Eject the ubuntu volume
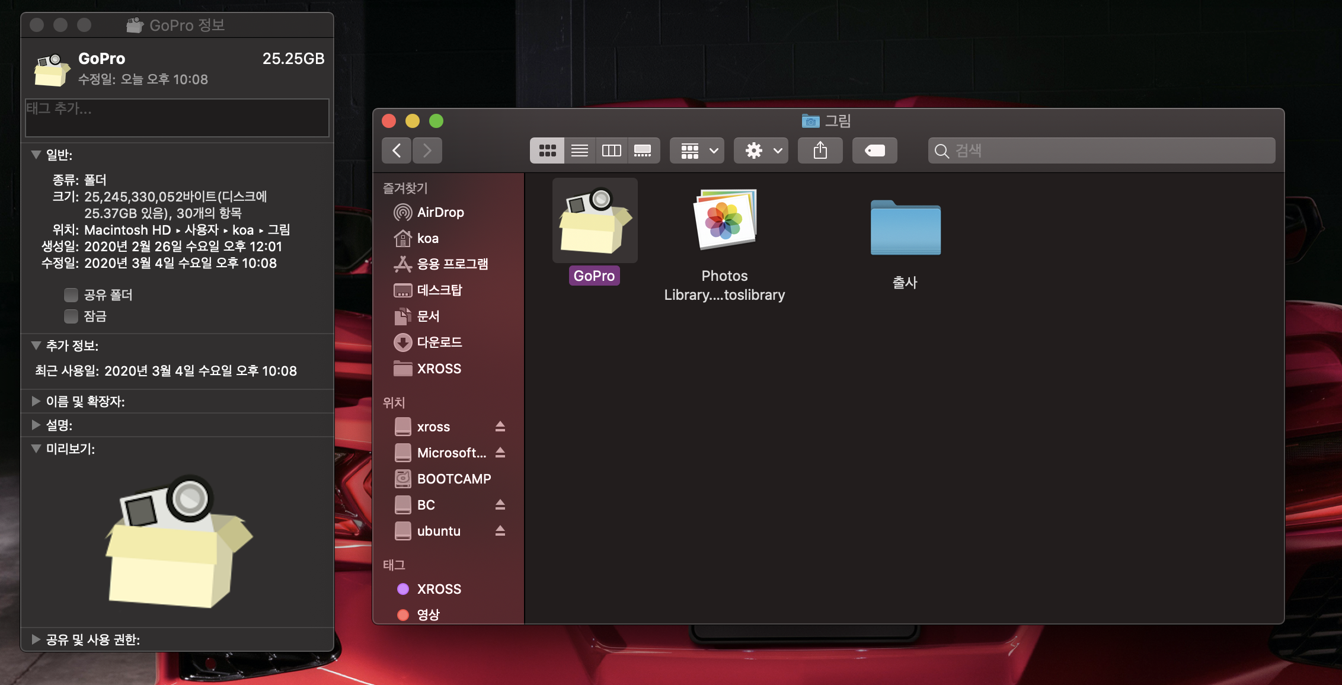 coord(500,531)
